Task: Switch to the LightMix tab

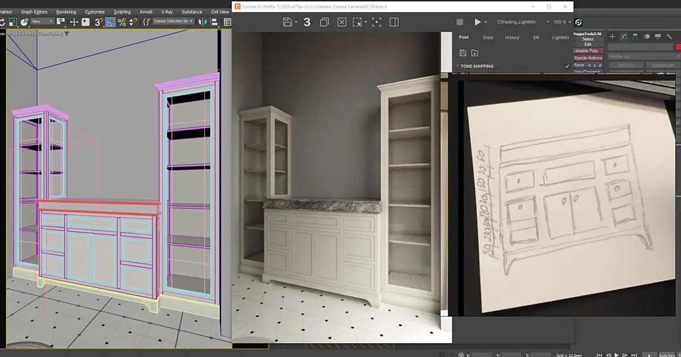Action: [560, 37]
